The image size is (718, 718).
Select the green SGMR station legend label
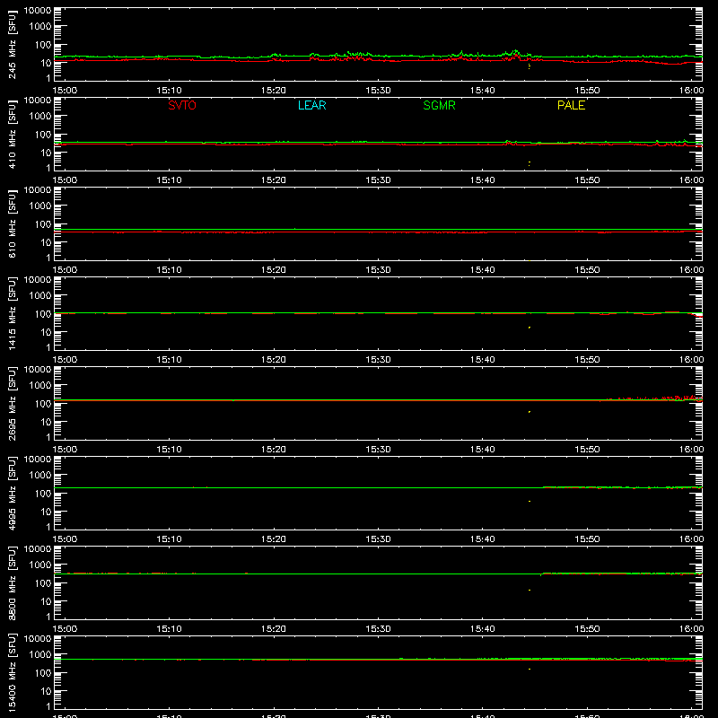439,105
